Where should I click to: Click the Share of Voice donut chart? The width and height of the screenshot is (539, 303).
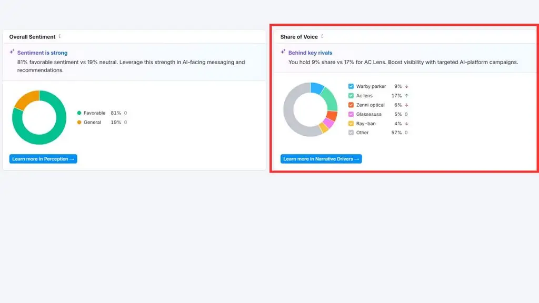click(311, 109)
